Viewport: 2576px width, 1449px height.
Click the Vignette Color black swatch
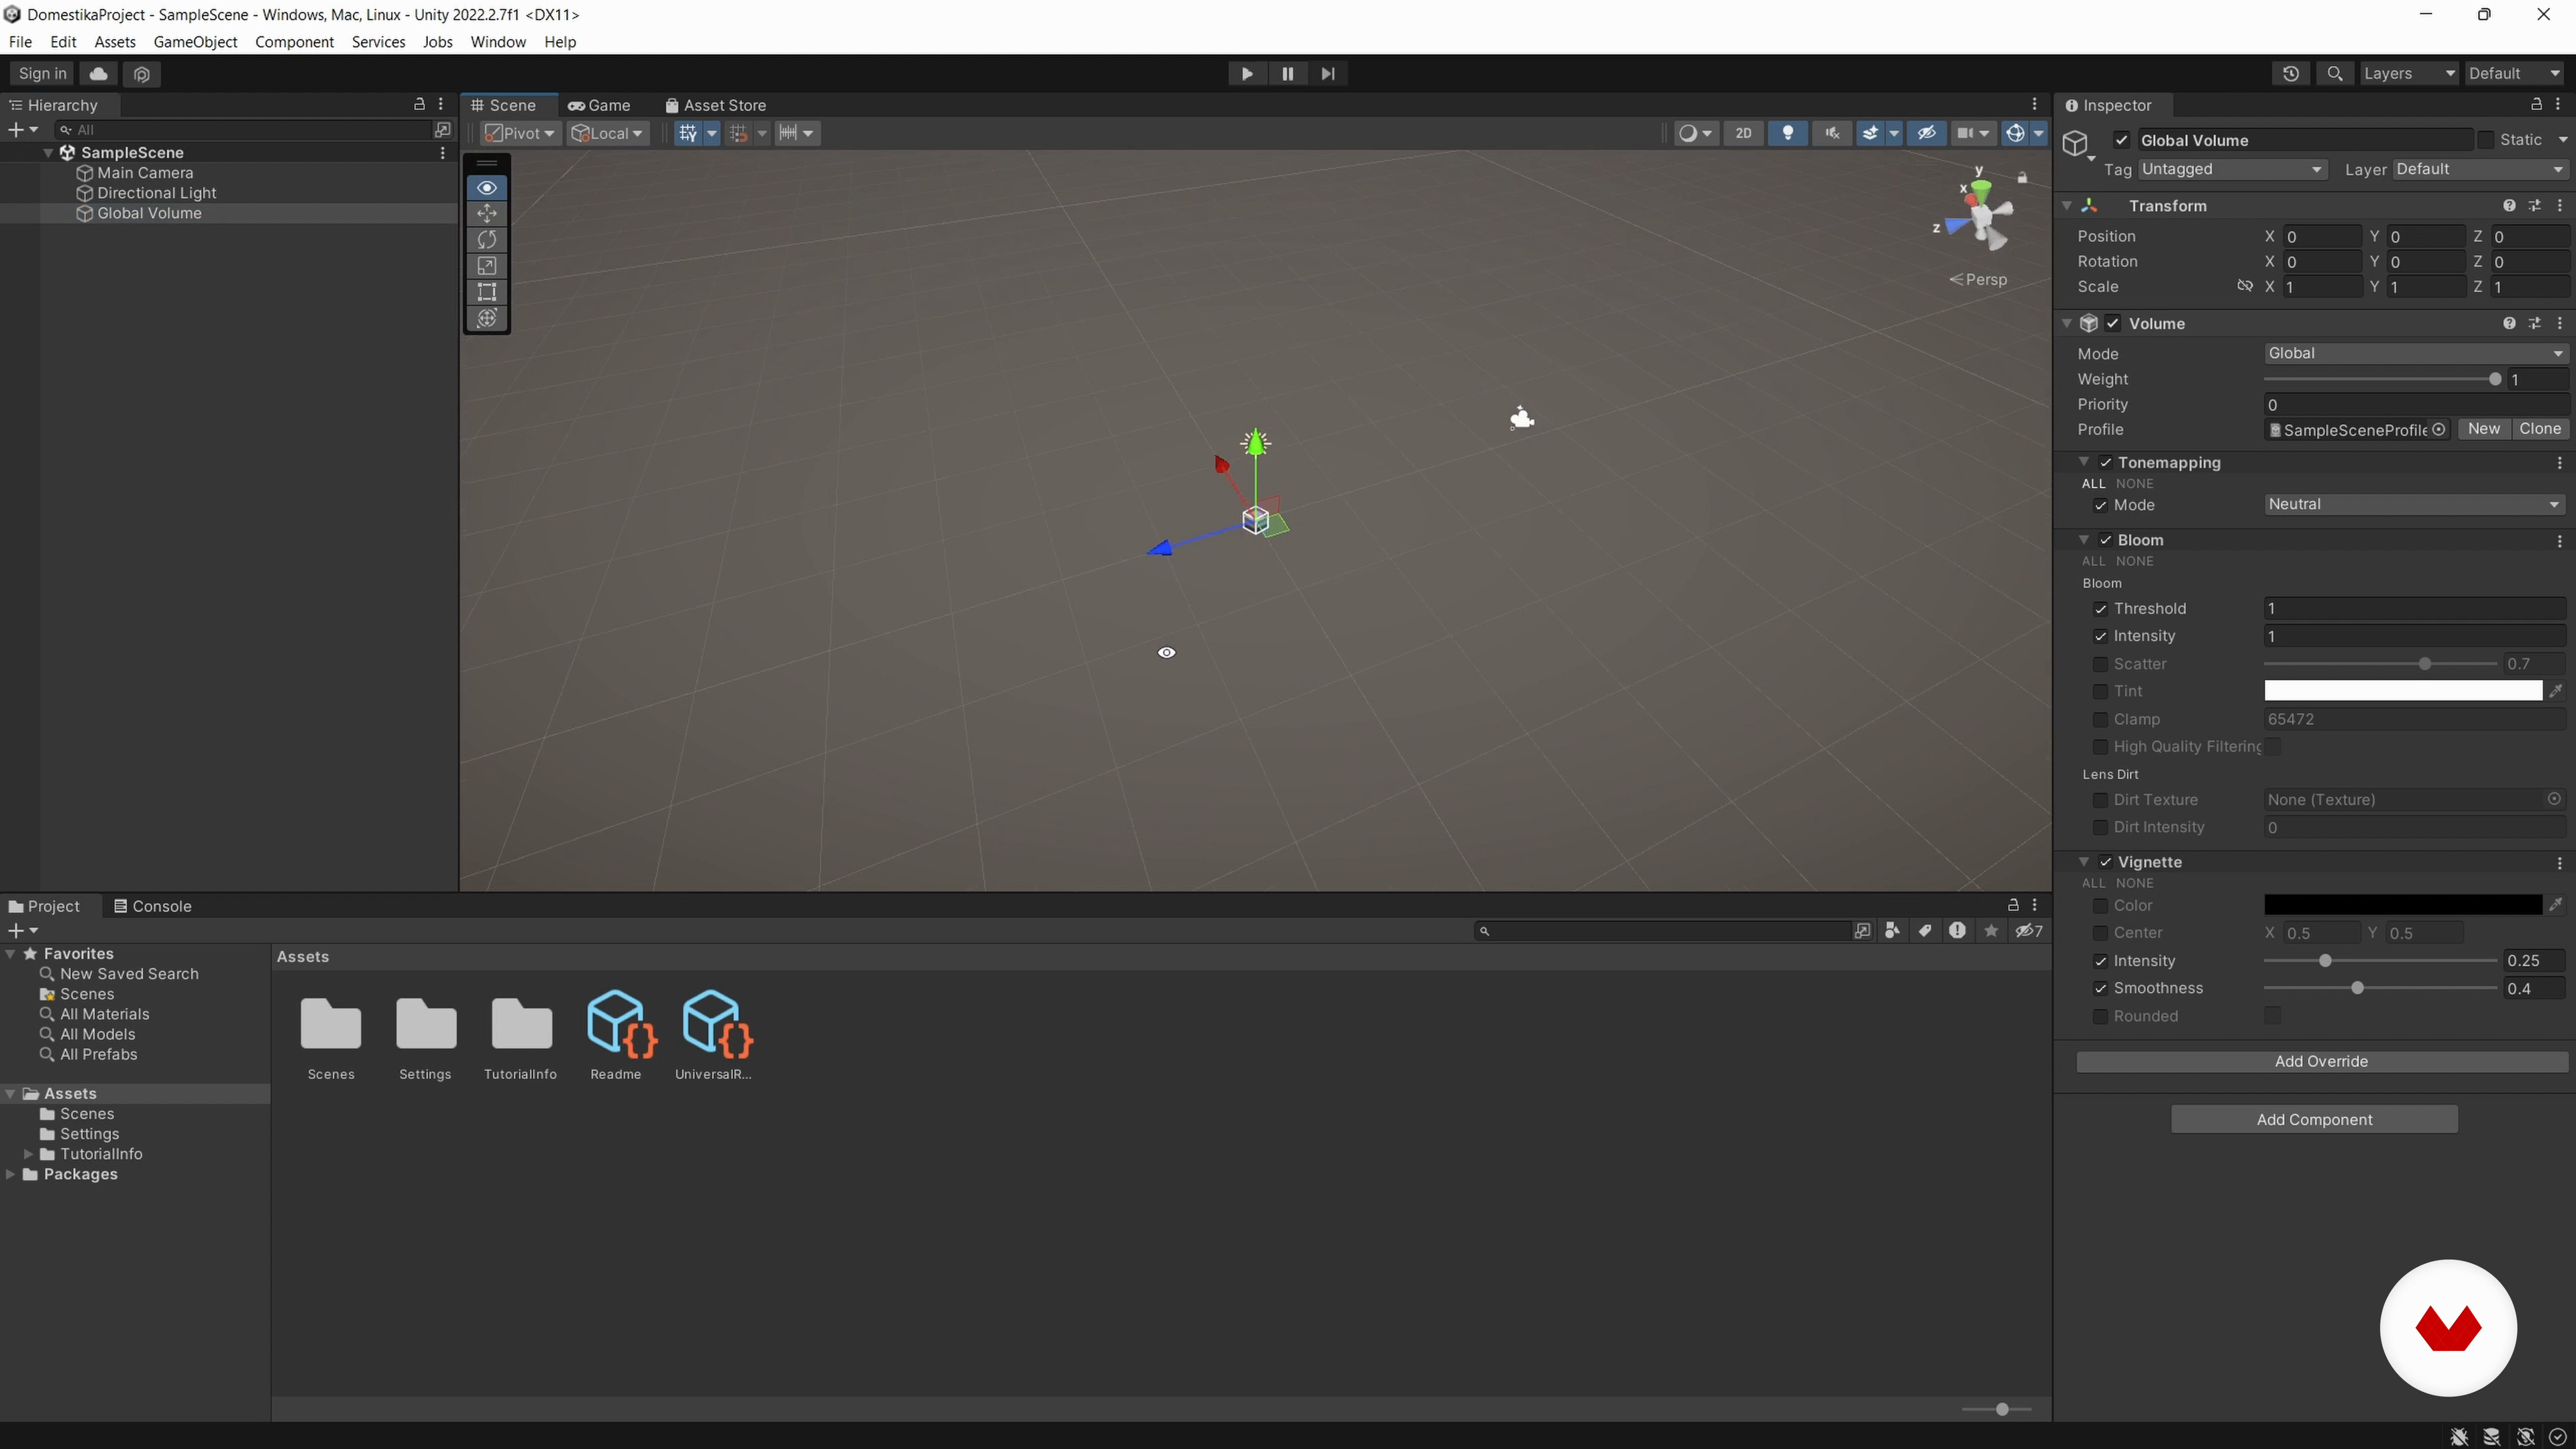2402,905
